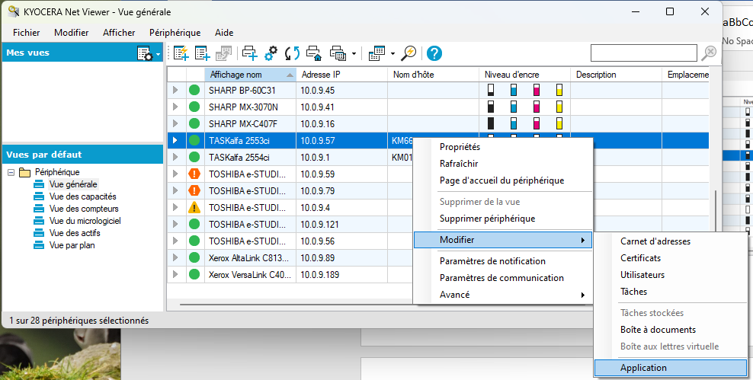Click yellow toner level in SHARP MX-C407F row
The height and width of the screenshot is (380, 753).
pyautogui.click(x=559, y=123)
